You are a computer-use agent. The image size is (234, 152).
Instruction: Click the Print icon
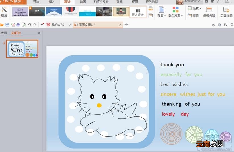tap(18, 25)
